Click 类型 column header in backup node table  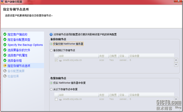click(104, 56)
